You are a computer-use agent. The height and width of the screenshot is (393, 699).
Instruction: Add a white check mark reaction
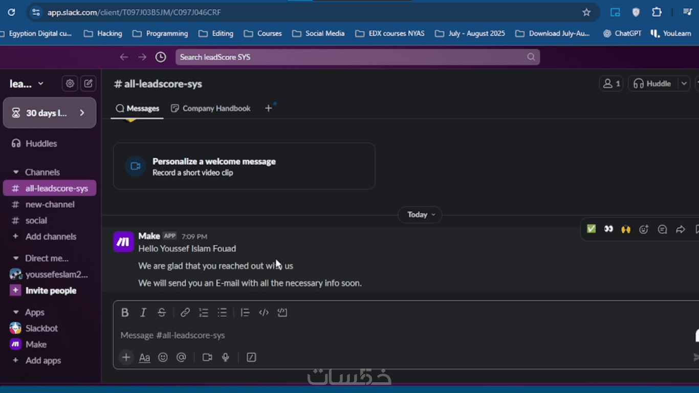[591, 229]
